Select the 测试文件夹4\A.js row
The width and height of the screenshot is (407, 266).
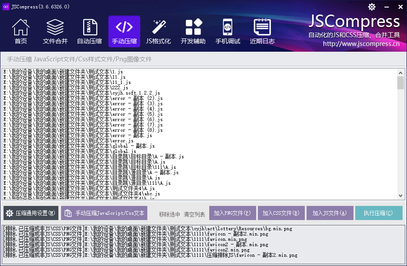(x=79, y=188)
